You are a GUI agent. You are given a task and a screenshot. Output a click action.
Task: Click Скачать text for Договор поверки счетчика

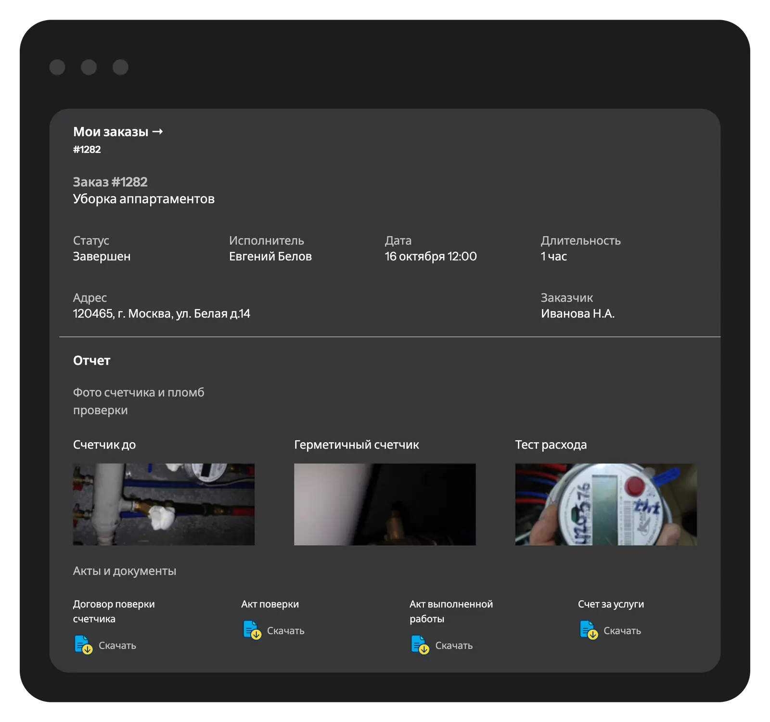click(x=117, y=646)
